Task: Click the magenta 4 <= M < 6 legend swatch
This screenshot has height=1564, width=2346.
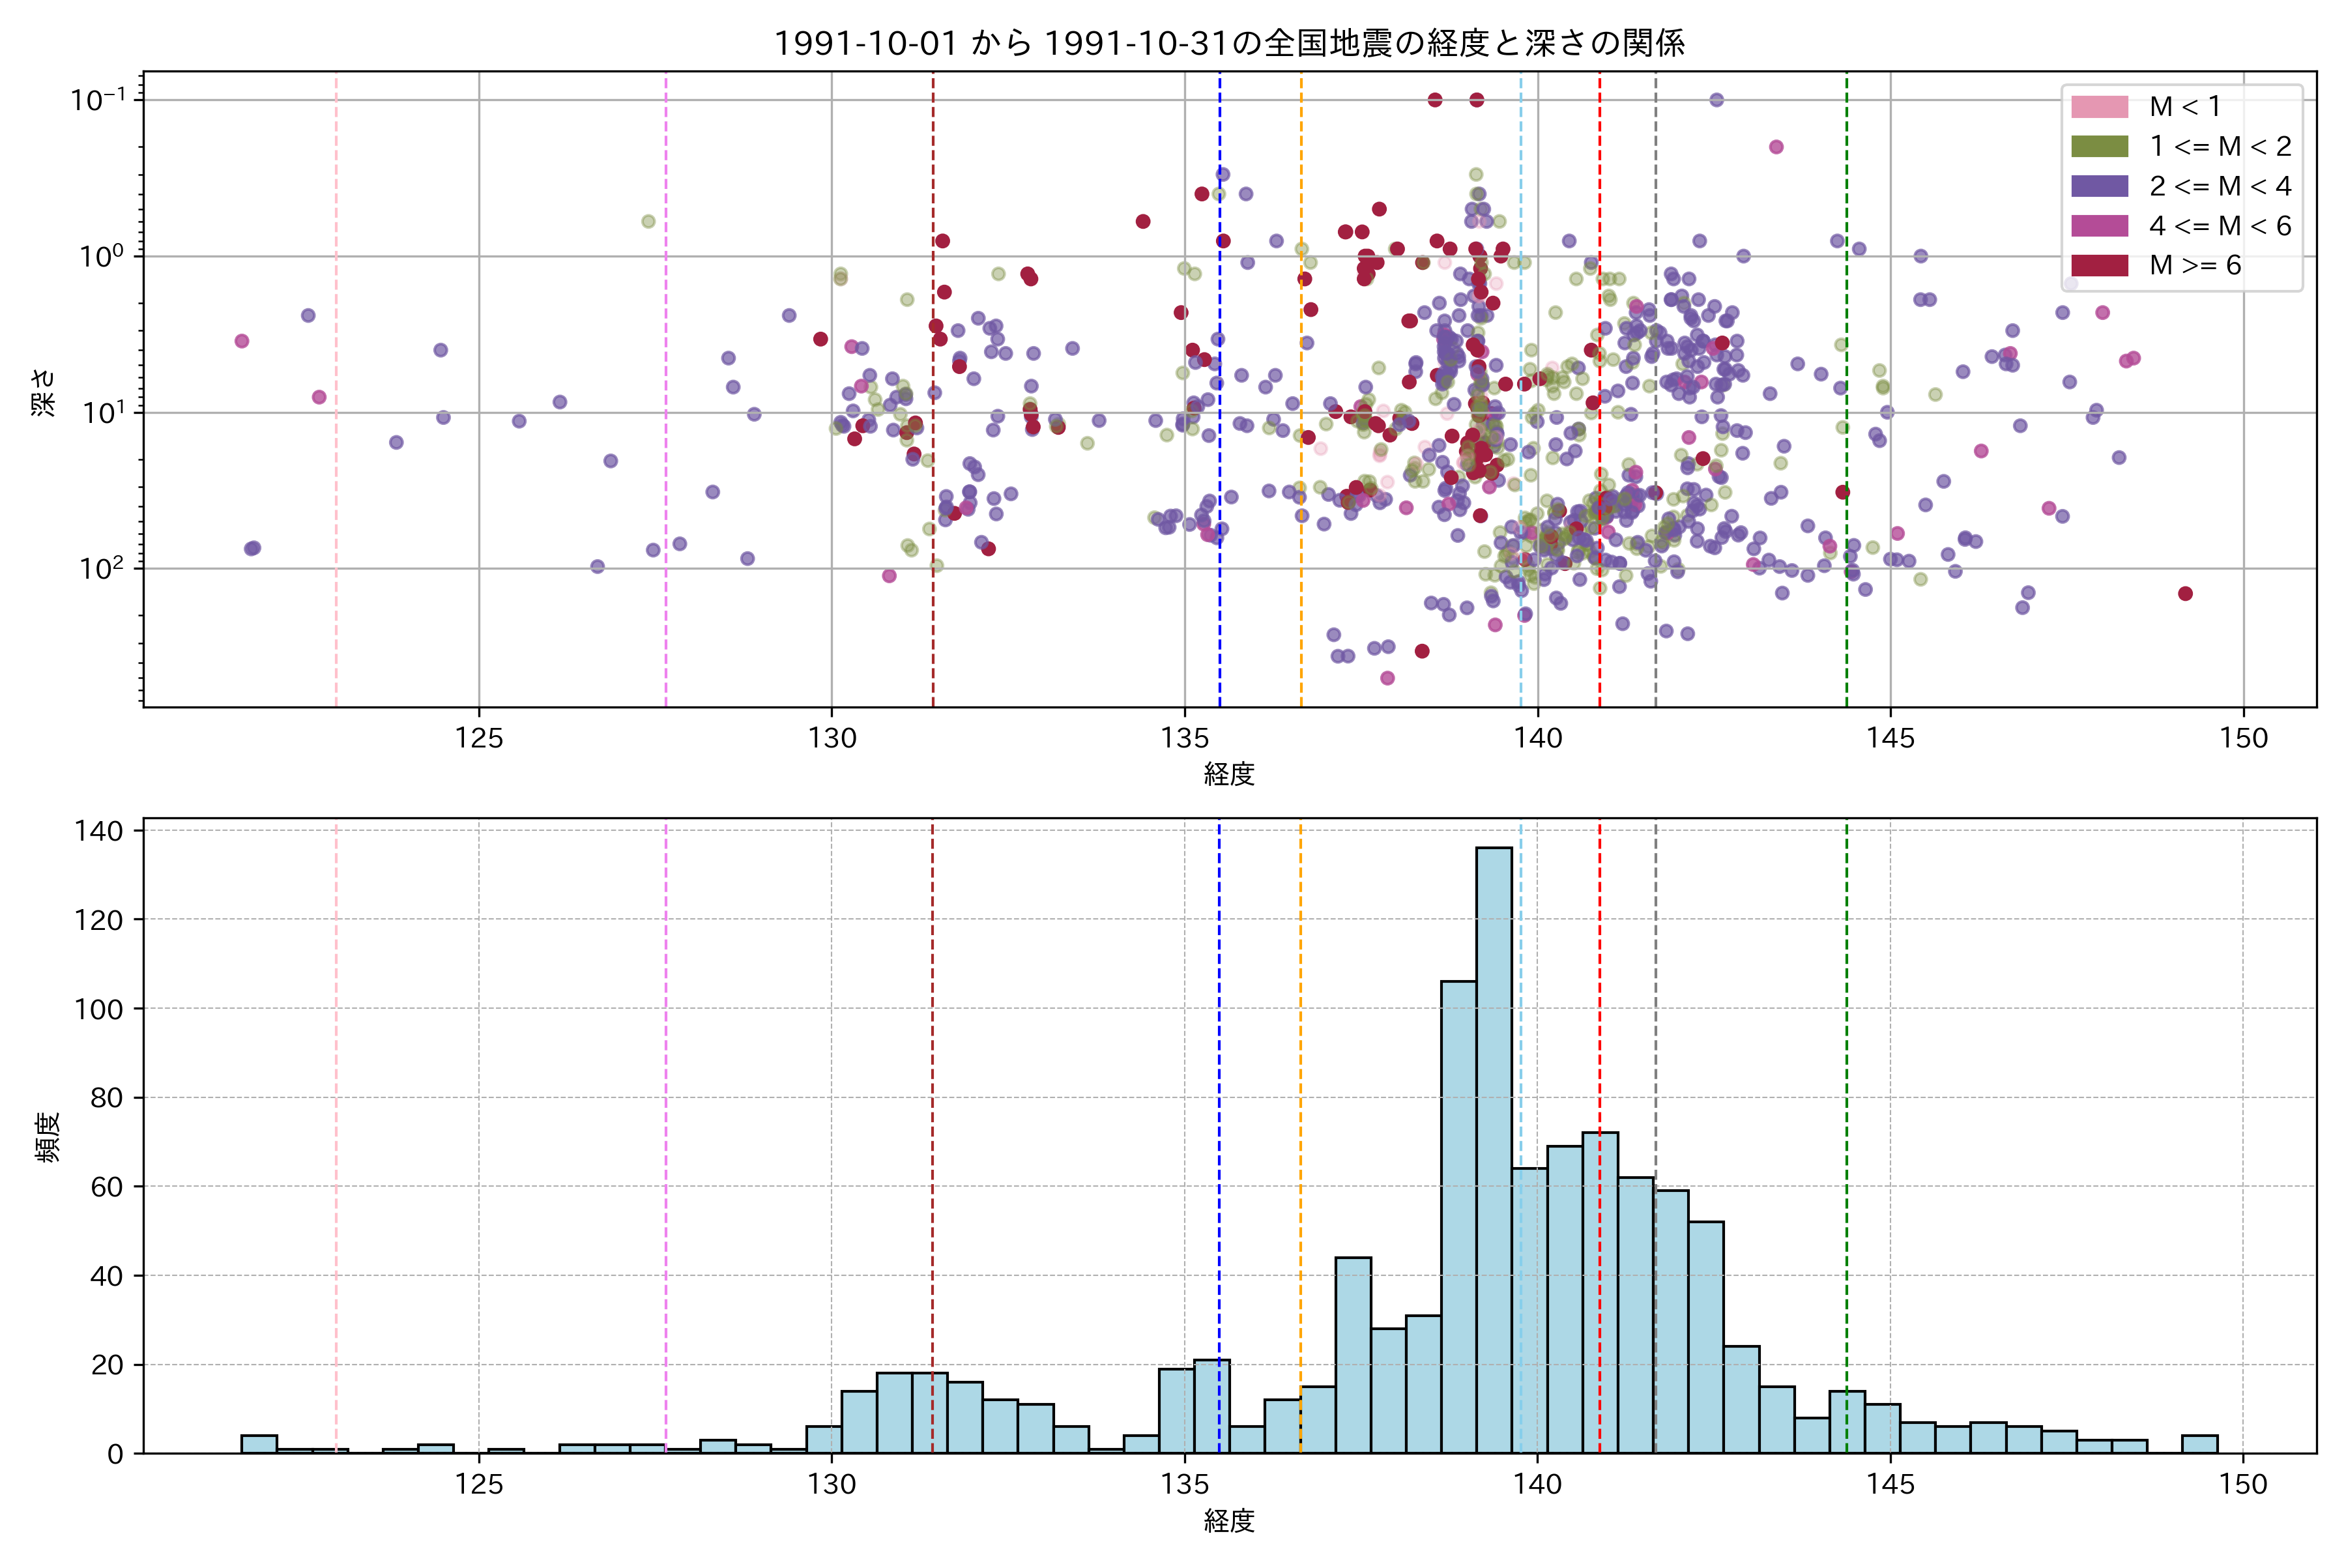Action: pos(2098,226)
